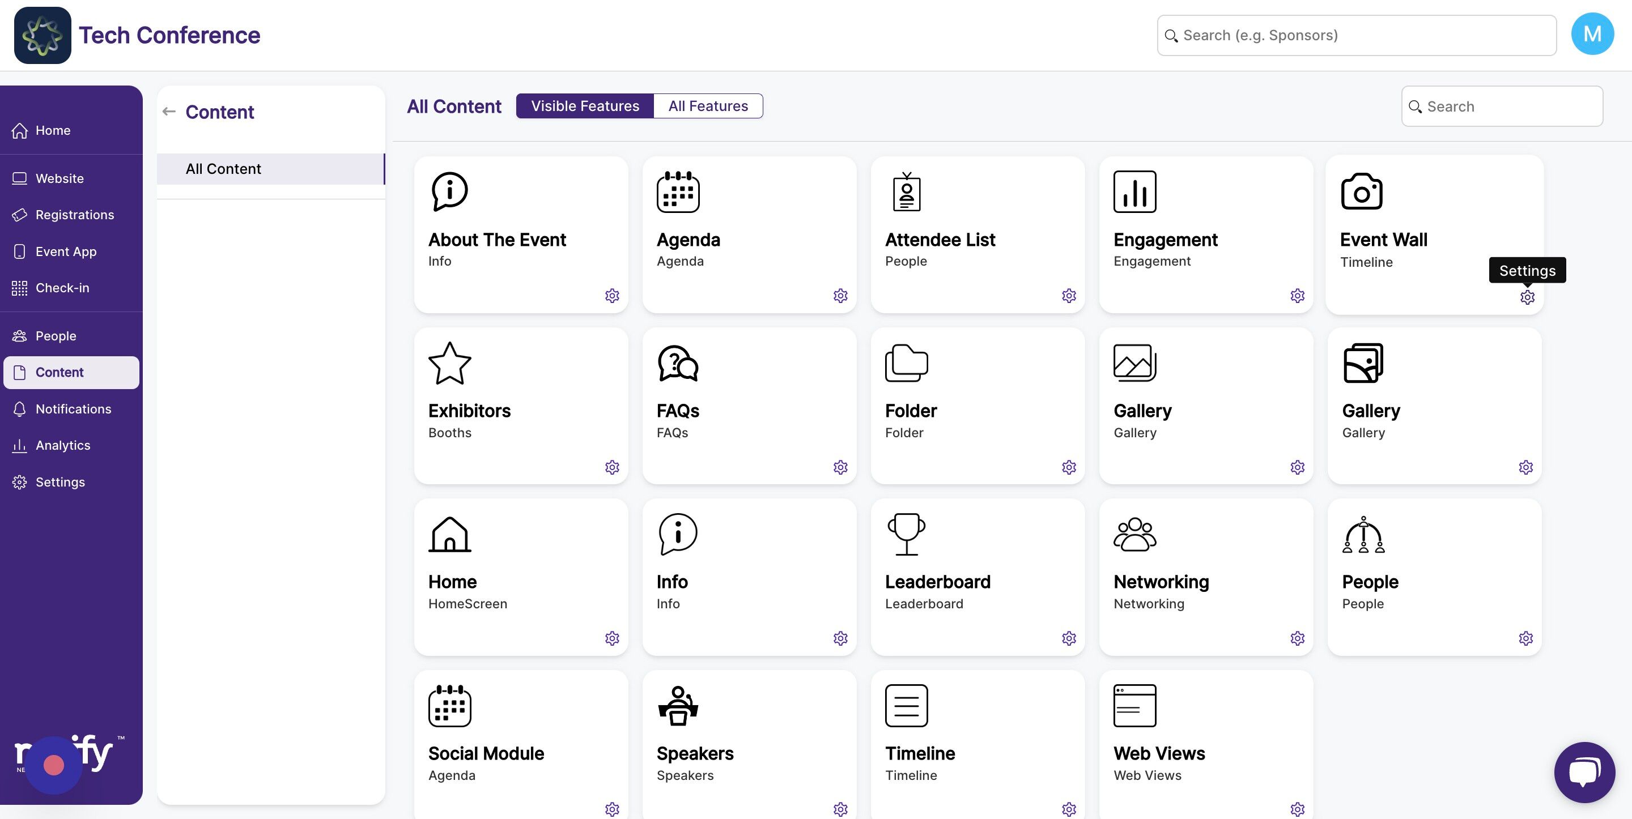Open the chat bubble widget
The width and height of the screenshot is (1632, 819).
click(1584, 772)
